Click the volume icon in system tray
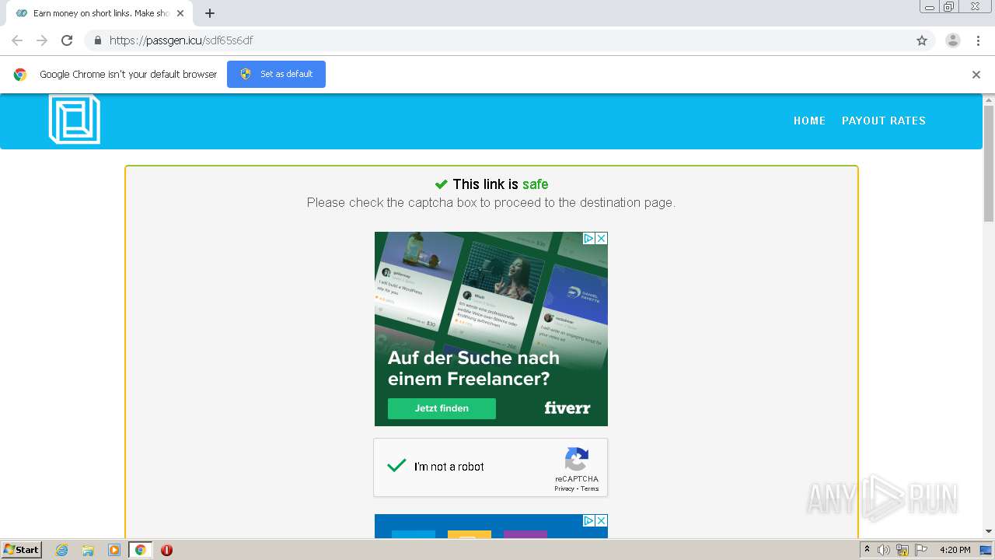This screenshot has width=995, height=560. pos(884,550)
